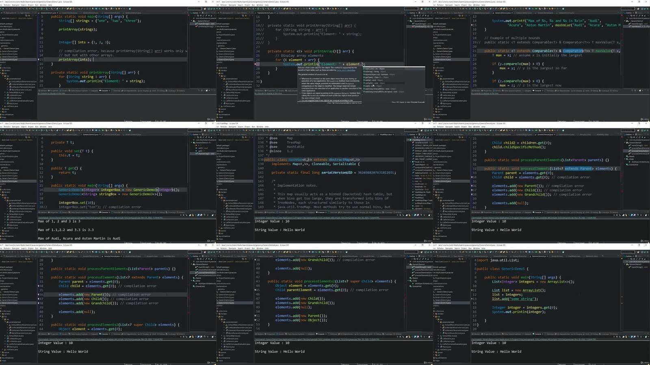This screenshot has width=650, height=365.
Task: Open the Refactor menu in the Integer[] ints frame
Action: [x=6, y=5]
